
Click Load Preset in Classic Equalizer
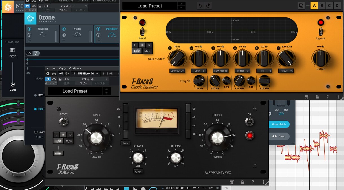point(150,6)
